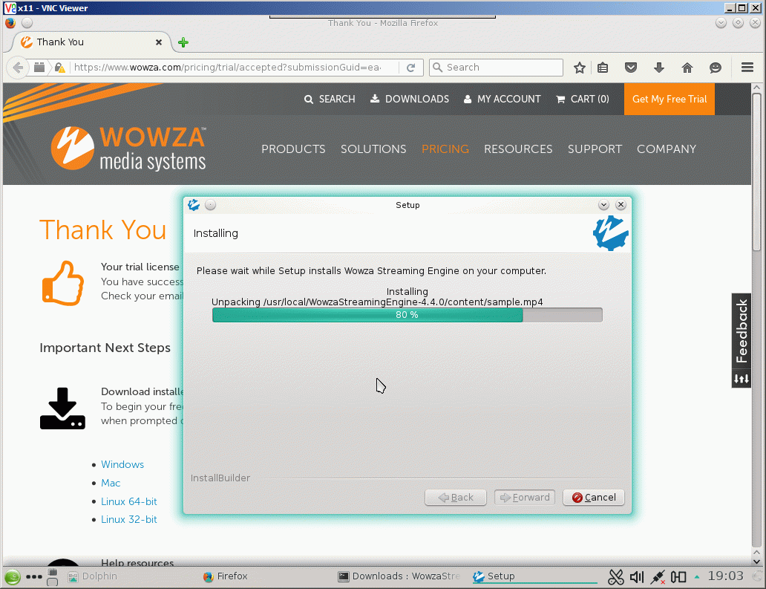Open the volume speaker tray icon
The image size is (766, 589).
click(x=637, y=577)
